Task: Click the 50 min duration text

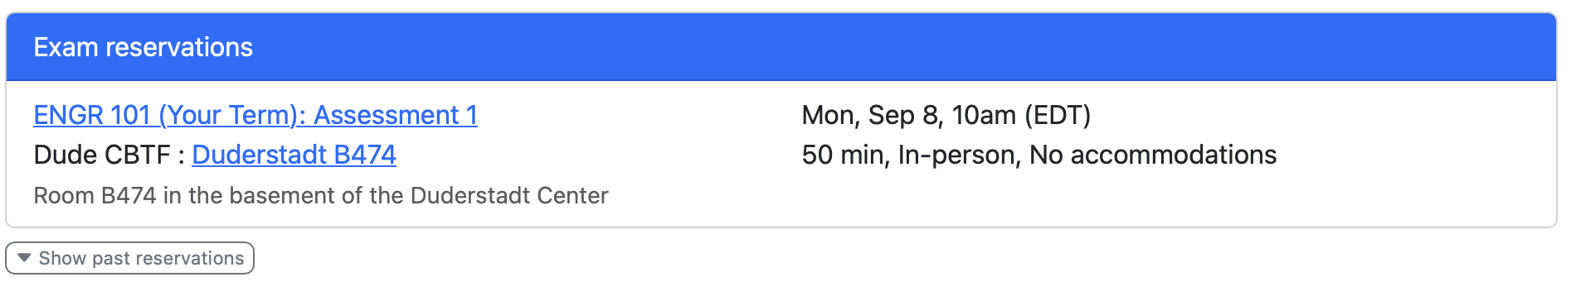Action: point(844,155)
